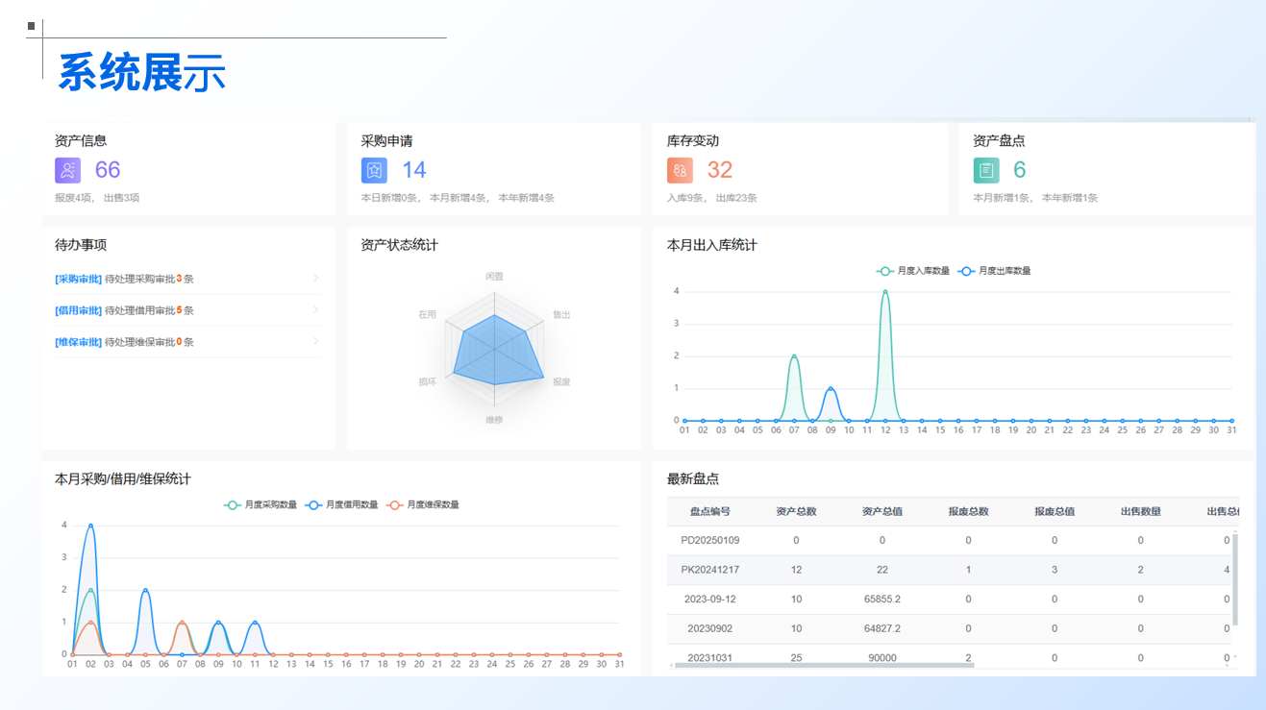
Task: Click the 待办事项 panel title
Action: tap(81, 245)
